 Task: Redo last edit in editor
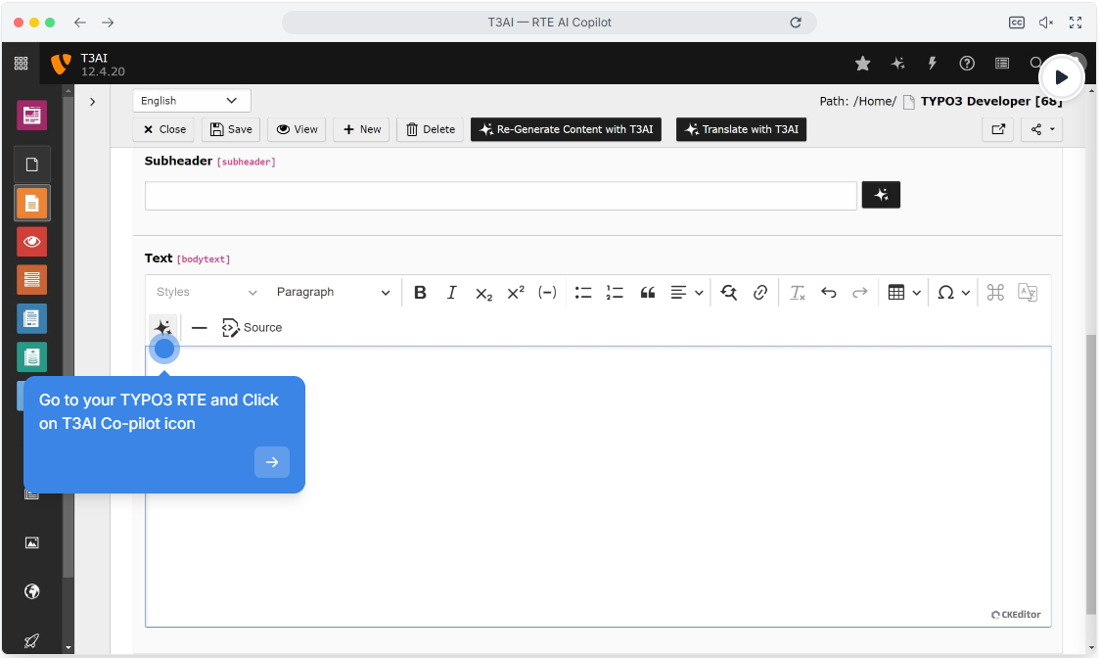pyautogui.click(x=860, y=293)
